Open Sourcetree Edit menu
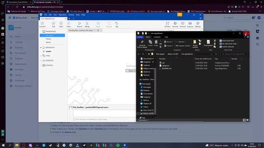 tap(50, 15)
